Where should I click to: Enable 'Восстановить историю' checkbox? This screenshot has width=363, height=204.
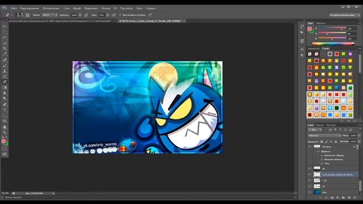pyautogui.click(x=120, y=15)
